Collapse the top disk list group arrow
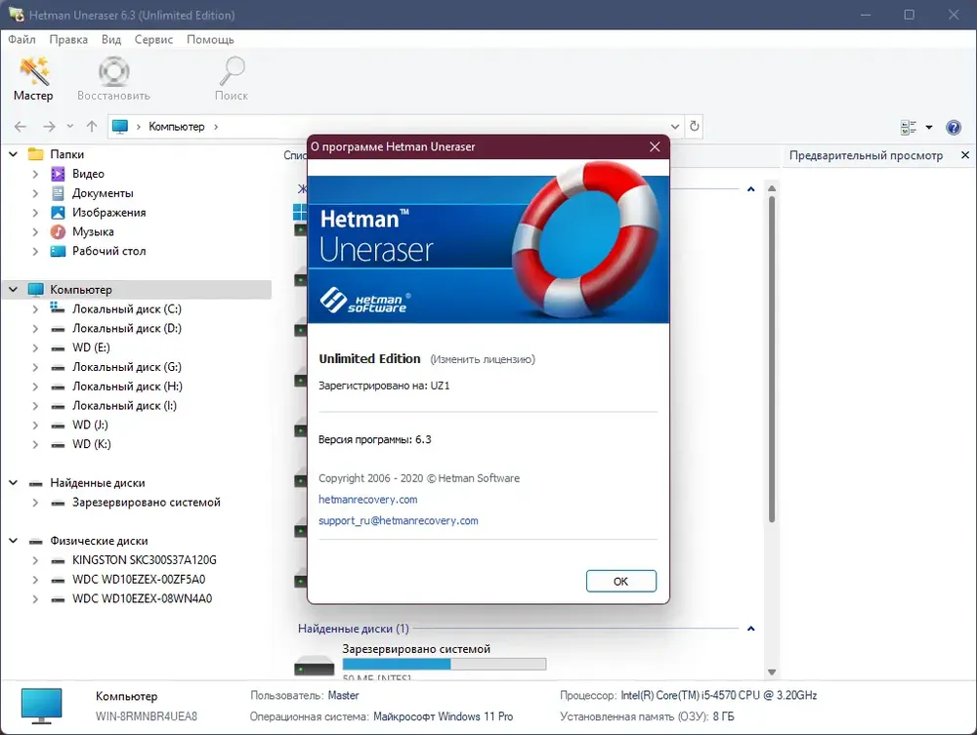The image size is (977, 735). click(750, 189)
